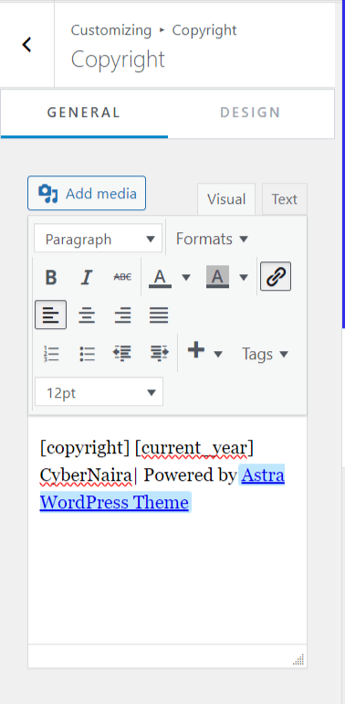Click the Copyright panel heading
This screenshot has height=704, width=345.
[x=118, y=59]
